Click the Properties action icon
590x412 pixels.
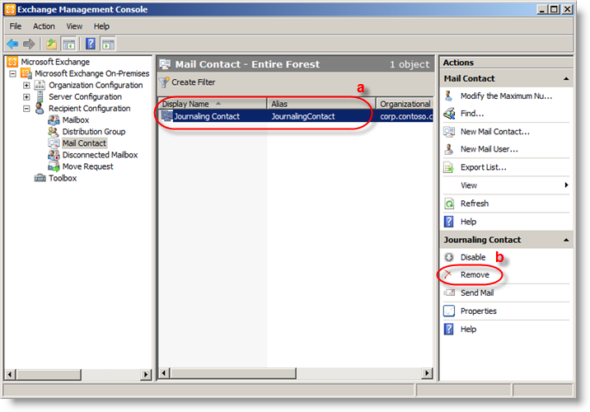pyautogui.click(x=449, y=311)
